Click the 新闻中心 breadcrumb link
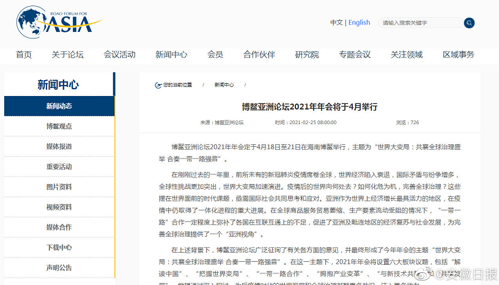 coord(224,85)
